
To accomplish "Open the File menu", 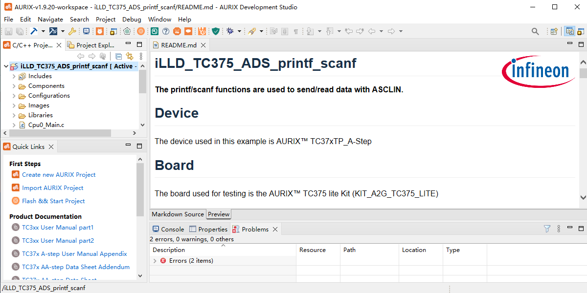I will [8, 20].
